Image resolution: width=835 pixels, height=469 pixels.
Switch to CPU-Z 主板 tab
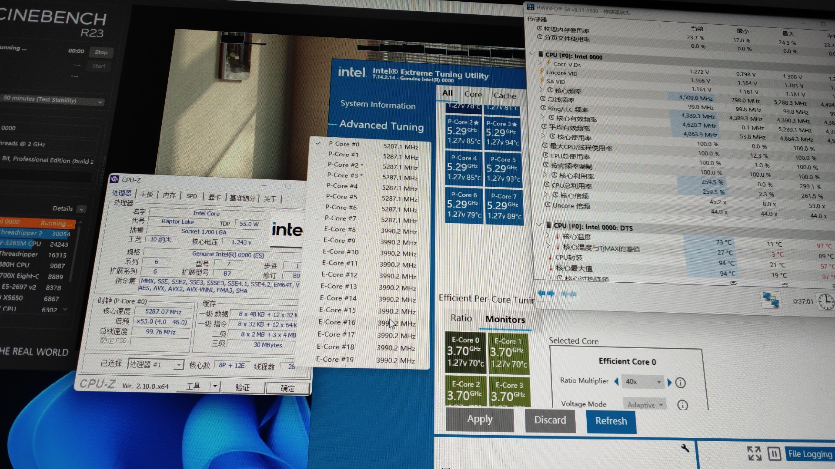146,195
